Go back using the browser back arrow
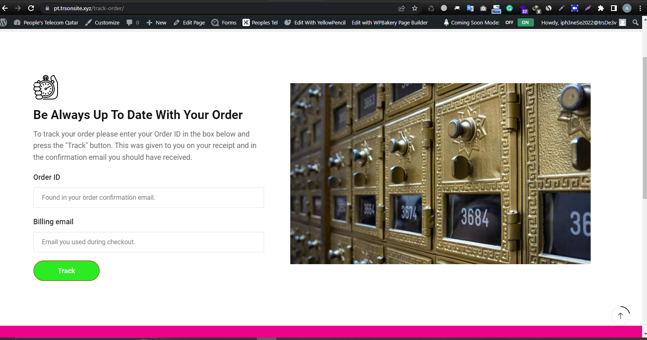This screenshot has width=647, height=340. (x=5, y=8)
